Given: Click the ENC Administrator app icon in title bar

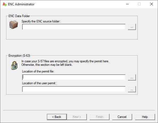Looking at the screenshot, I should [5, 4].
